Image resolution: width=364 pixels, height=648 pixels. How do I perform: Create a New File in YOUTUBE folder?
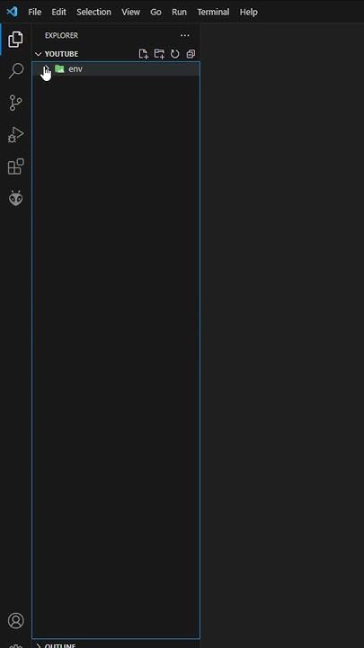(143, 54)
